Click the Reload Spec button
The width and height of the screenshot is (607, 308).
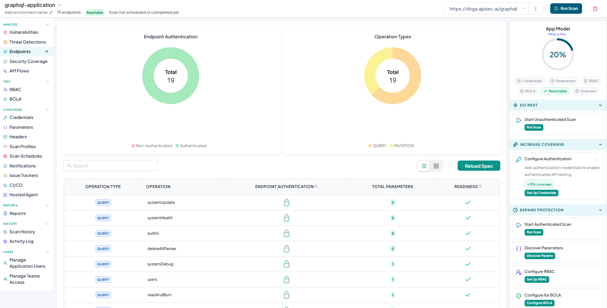tap(479, 166)
